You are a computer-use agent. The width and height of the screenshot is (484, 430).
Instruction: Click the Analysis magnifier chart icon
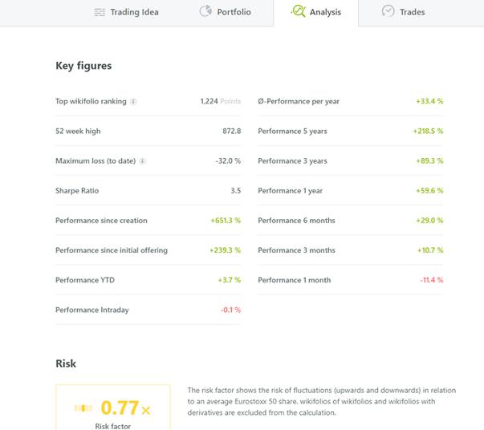coord(298,11)
